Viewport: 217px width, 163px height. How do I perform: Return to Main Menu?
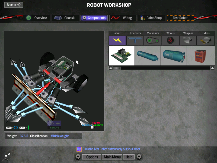(x=112, y=157)
